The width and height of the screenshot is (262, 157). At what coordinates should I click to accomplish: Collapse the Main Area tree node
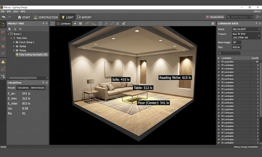pyautogui.click(x=11, y=38)
